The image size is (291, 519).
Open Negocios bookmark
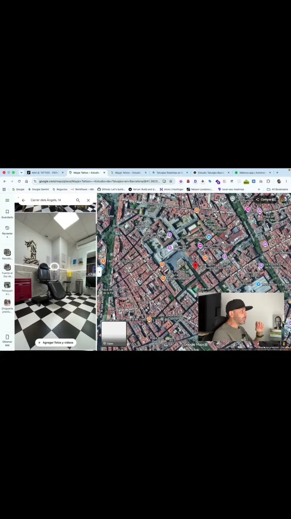(60, 189)
